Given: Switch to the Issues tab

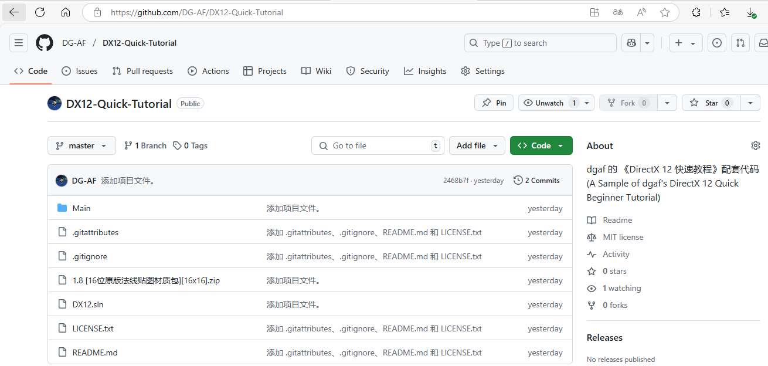Looking at the screenshot, I should pos(80,71).
